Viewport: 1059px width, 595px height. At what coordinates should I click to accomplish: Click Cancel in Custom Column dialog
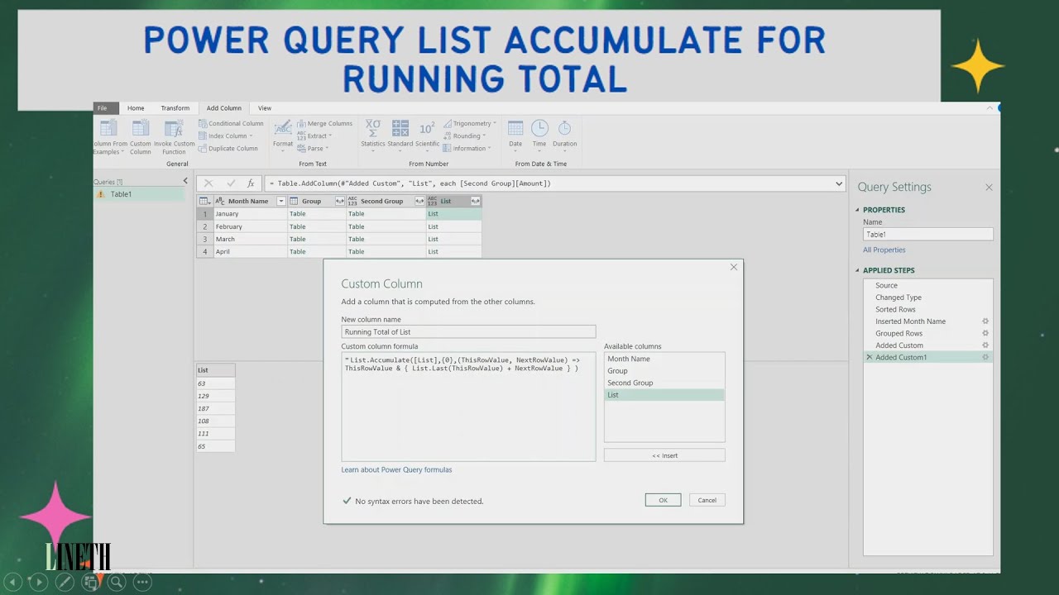click(707, 500)
